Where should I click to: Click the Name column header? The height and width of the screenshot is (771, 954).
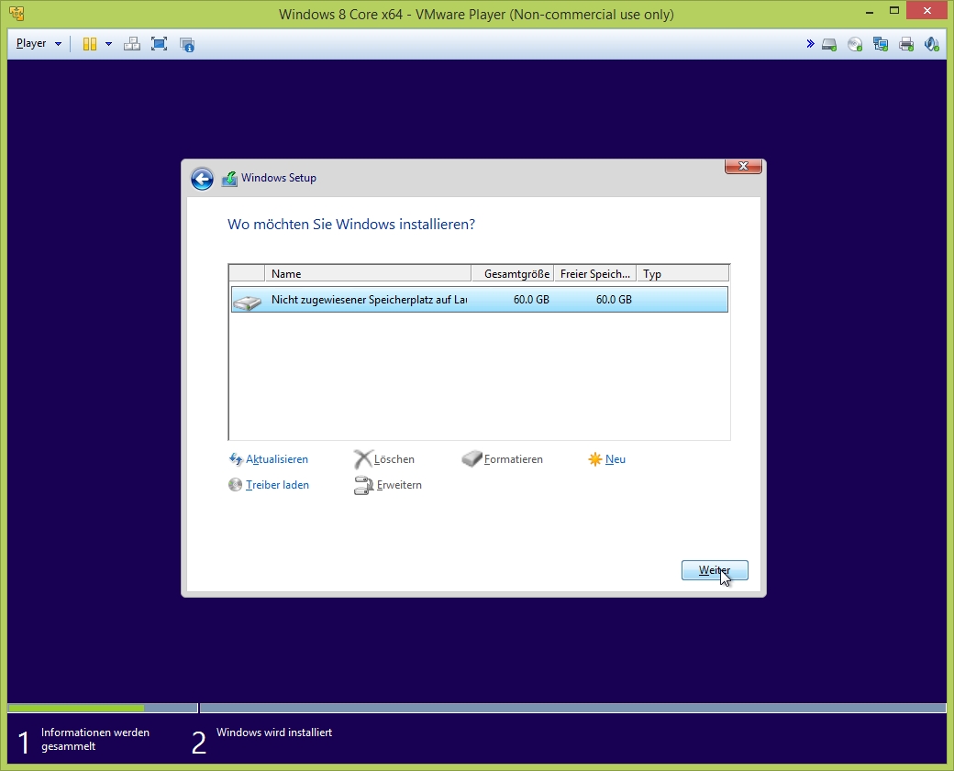point(368,273)
